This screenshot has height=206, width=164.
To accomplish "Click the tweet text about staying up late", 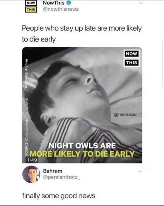I will 82,34.
